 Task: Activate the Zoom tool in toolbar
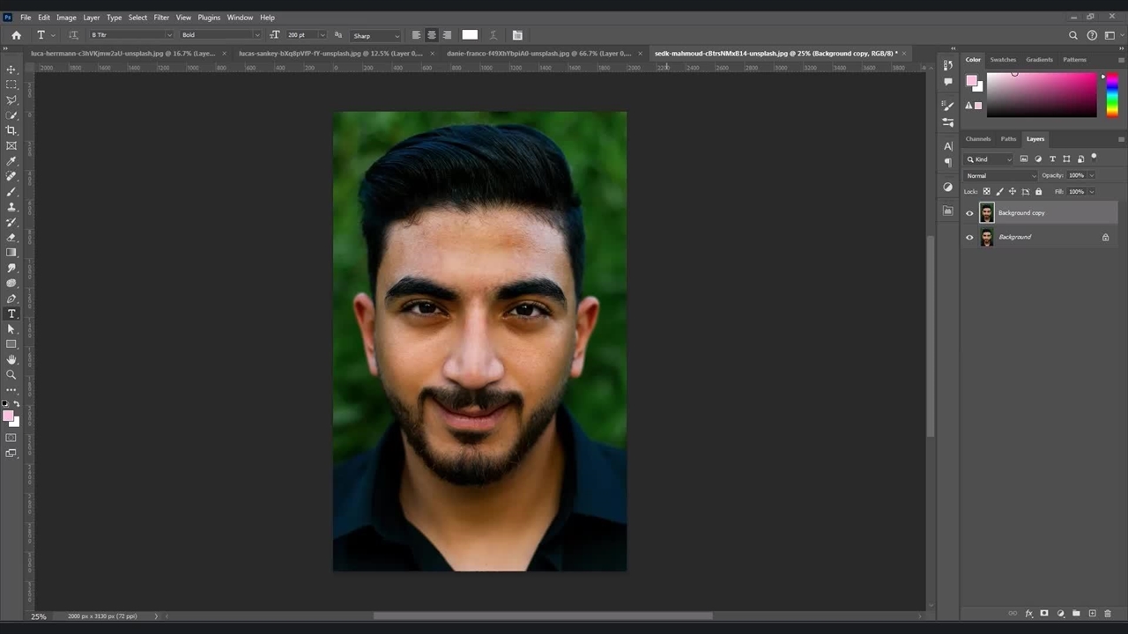(x=11, y=374)
